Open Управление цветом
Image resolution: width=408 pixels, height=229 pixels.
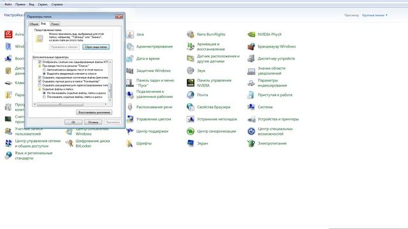(149, 119)
